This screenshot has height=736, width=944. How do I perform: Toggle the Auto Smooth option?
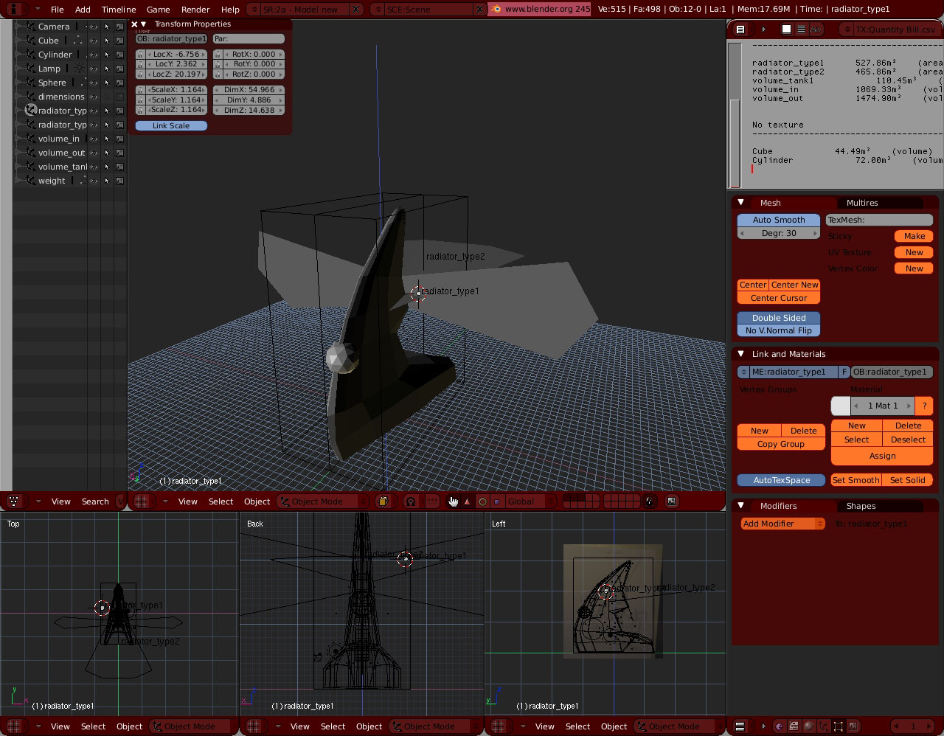pyautogui.click(x=779, y=220)
